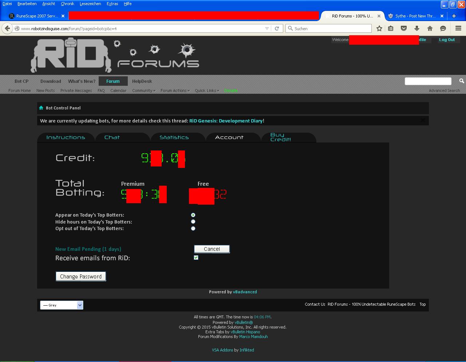
Task: Click the vBadvanced link
Action: pyautogui.click(x=245, y=292)
